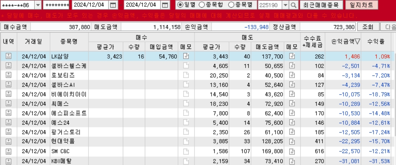This screenshot has height=165, width=396.
Task: Open detail icon for 핑거스토리 row
Action: pyautogui.click(x=8, y=132)
